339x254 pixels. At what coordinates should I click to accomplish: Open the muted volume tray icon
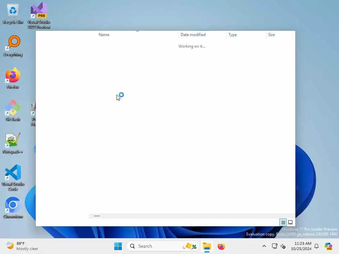[x=283, y=246]
